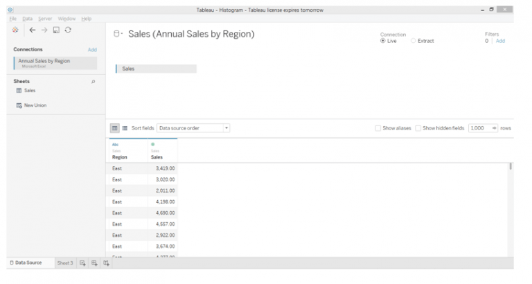Viewport: 532px width, 284px height.
Task: Open the Data menu
Action: tap(27, 19)
